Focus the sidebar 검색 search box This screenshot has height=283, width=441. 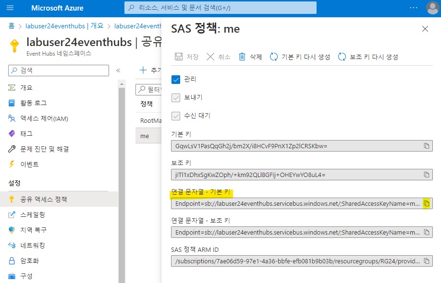(x=59, y=71)
